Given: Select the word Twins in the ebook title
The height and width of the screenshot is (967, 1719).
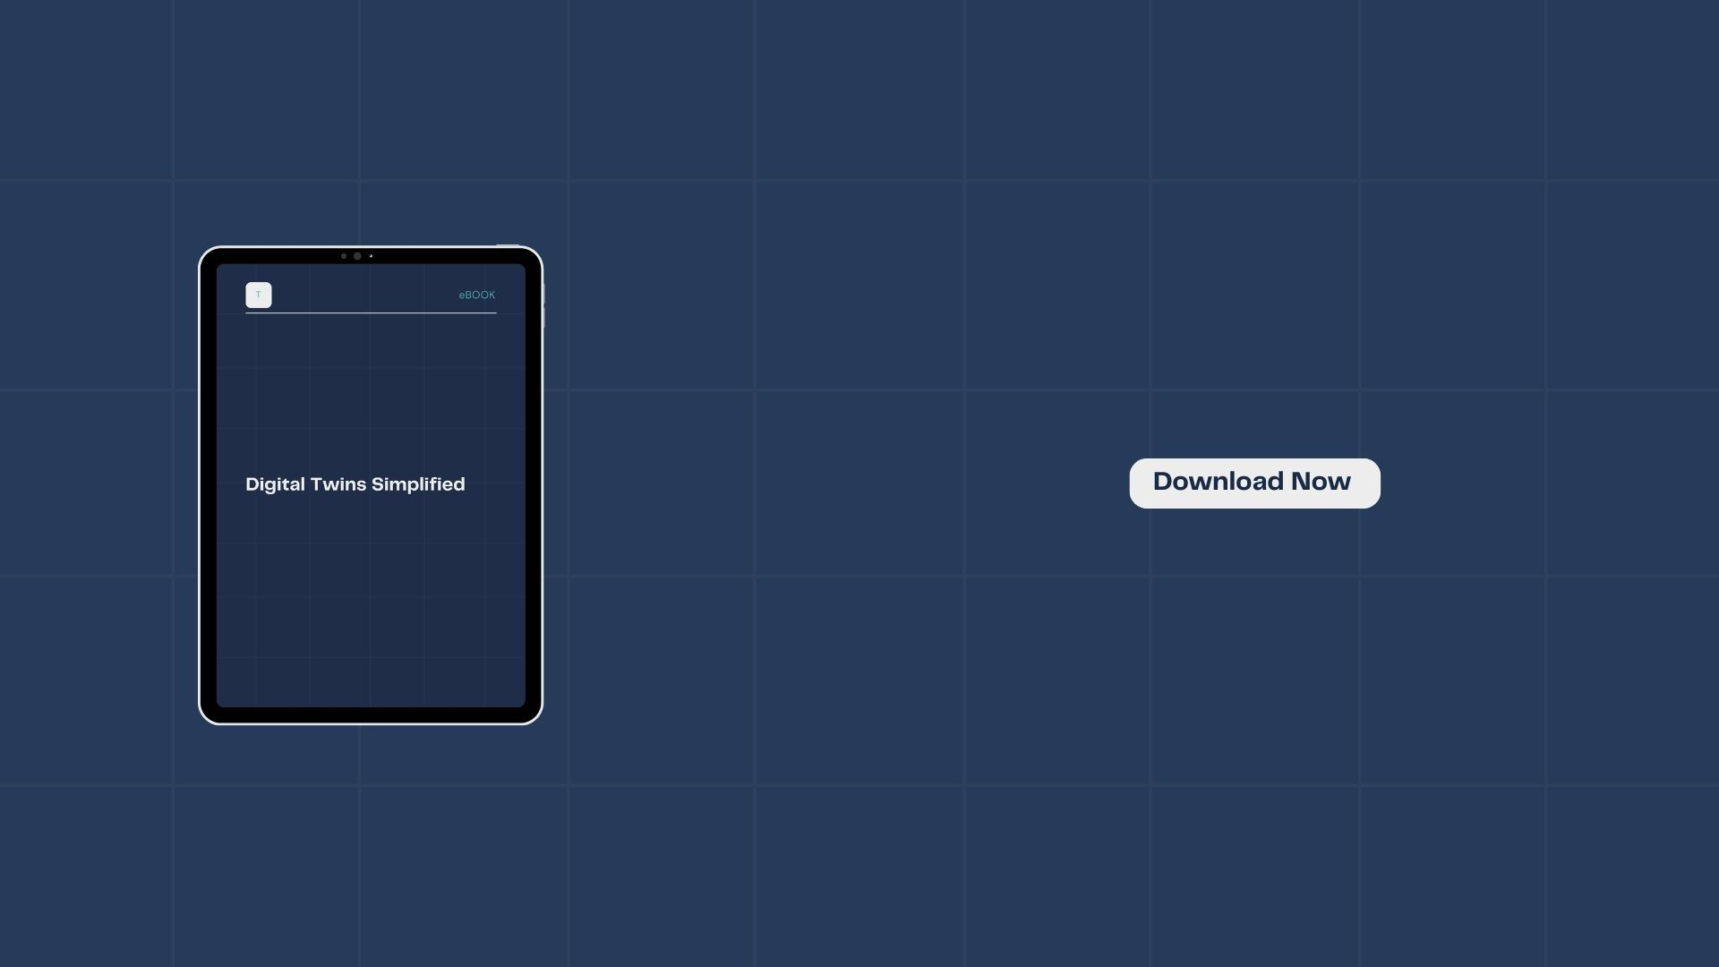Looking at the screenshot, I should pos(338,484).
